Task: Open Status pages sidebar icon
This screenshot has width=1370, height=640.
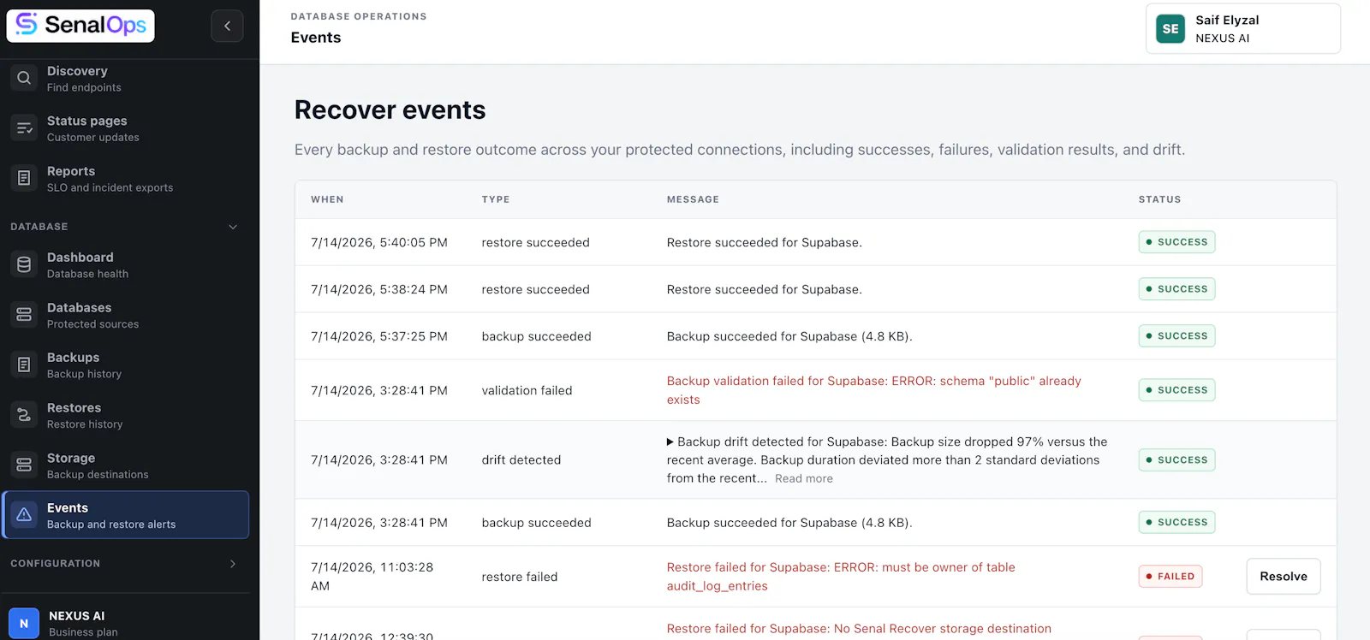Action: coord(24,128)
